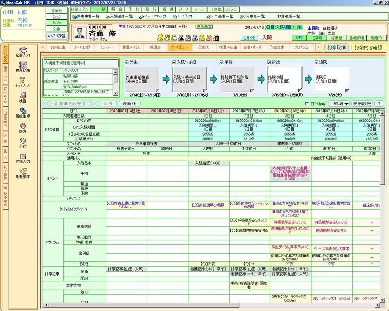This screenshot has width=389, height=311.
Task: Click the horizontal scrollbar right arrow
Action: click(377, 305)
